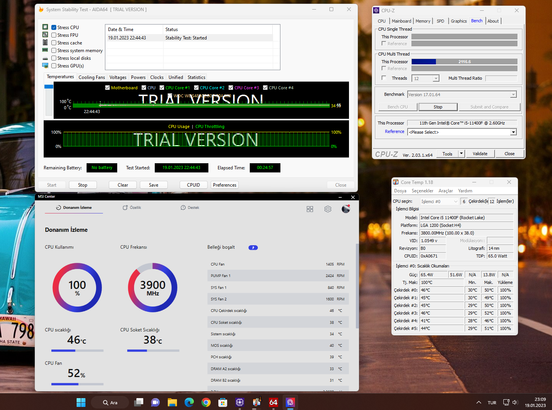Open AIDA64 CPUID button
Viewport: 552px width, 410px height.
click(x=193, y=185)
